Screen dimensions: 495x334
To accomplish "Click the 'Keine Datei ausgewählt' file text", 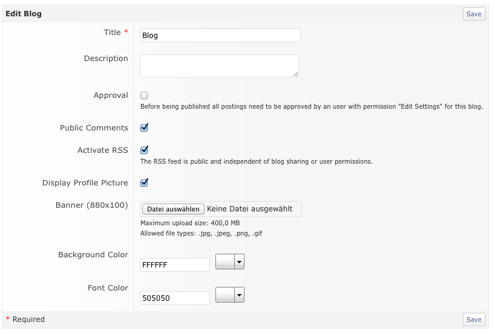I will [x=249, y=209].
